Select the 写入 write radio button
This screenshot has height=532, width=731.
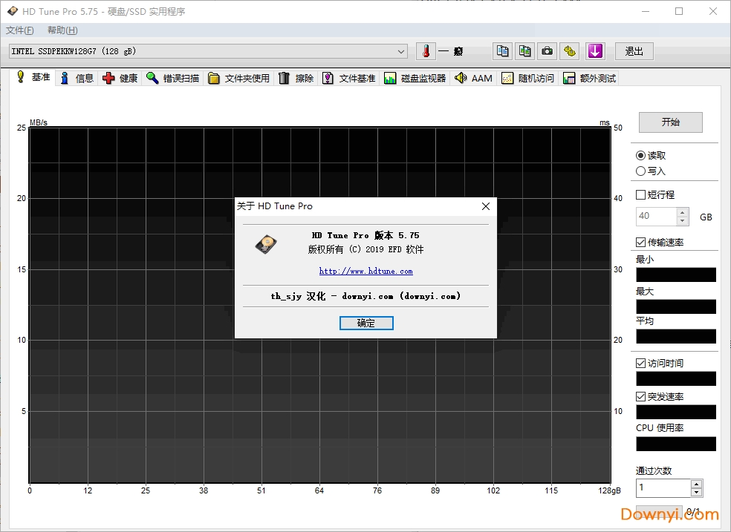point(641,171)
